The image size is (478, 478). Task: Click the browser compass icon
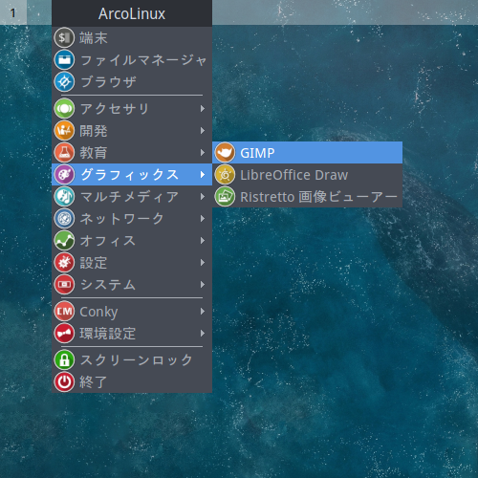64,82
